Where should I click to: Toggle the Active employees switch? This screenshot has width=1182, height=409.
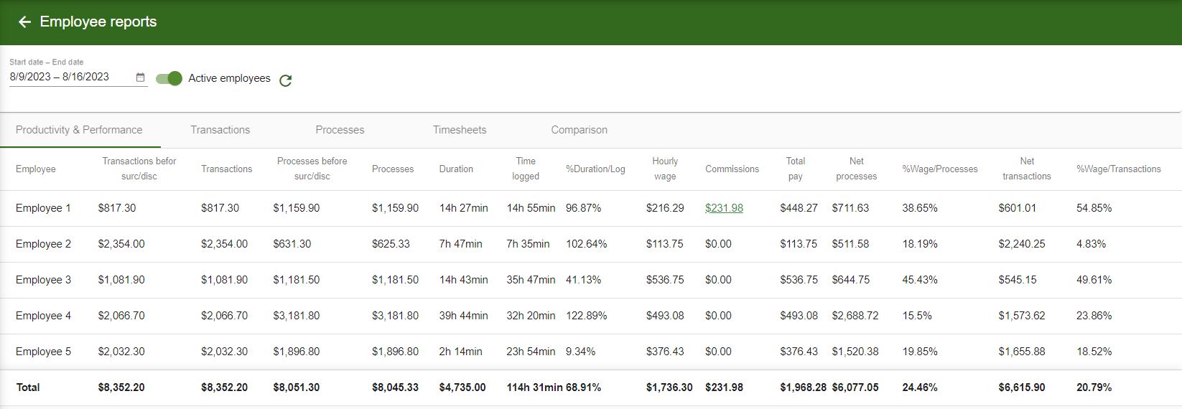169,78
